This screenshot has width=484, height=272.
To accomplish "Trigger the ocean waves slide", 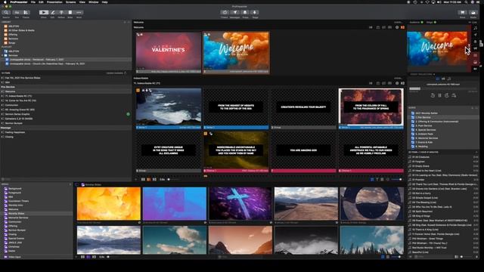I will [169, 107].
